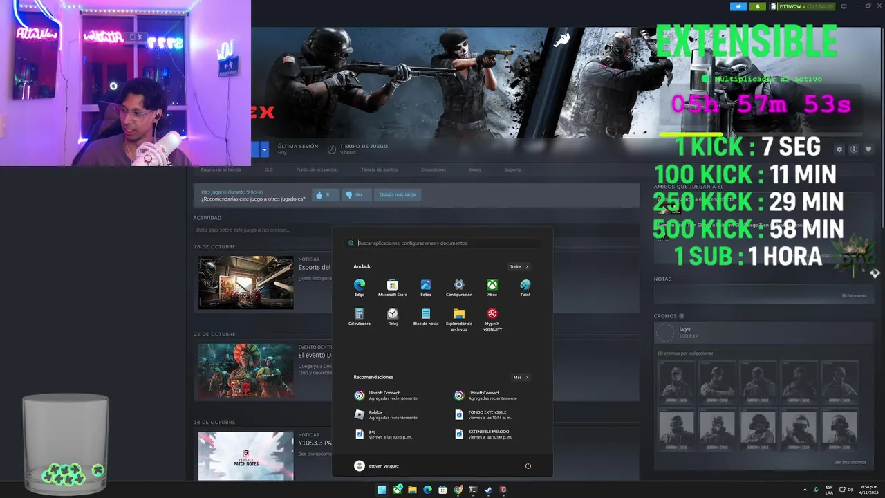Choose Quizás más tarde

(x=398, y=195)
